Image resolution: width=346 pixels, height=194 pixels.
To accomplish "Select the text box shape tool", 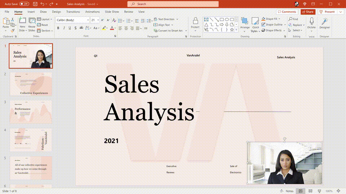I will coord(206,19).
